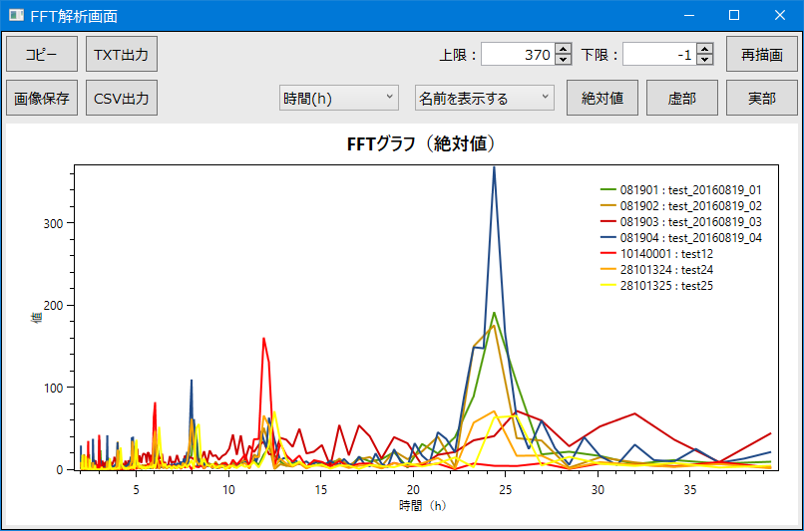Click the y-axis label 値
Image resolution: width=804 pixels, height=531 pixels.
[x=36, y=318]
